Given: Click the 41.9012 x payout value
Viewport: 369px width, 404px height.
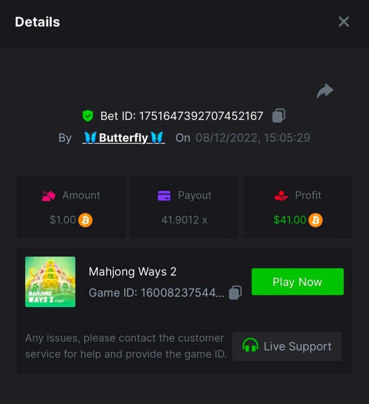Looking at the screenshot, I should tap(184, 220).
